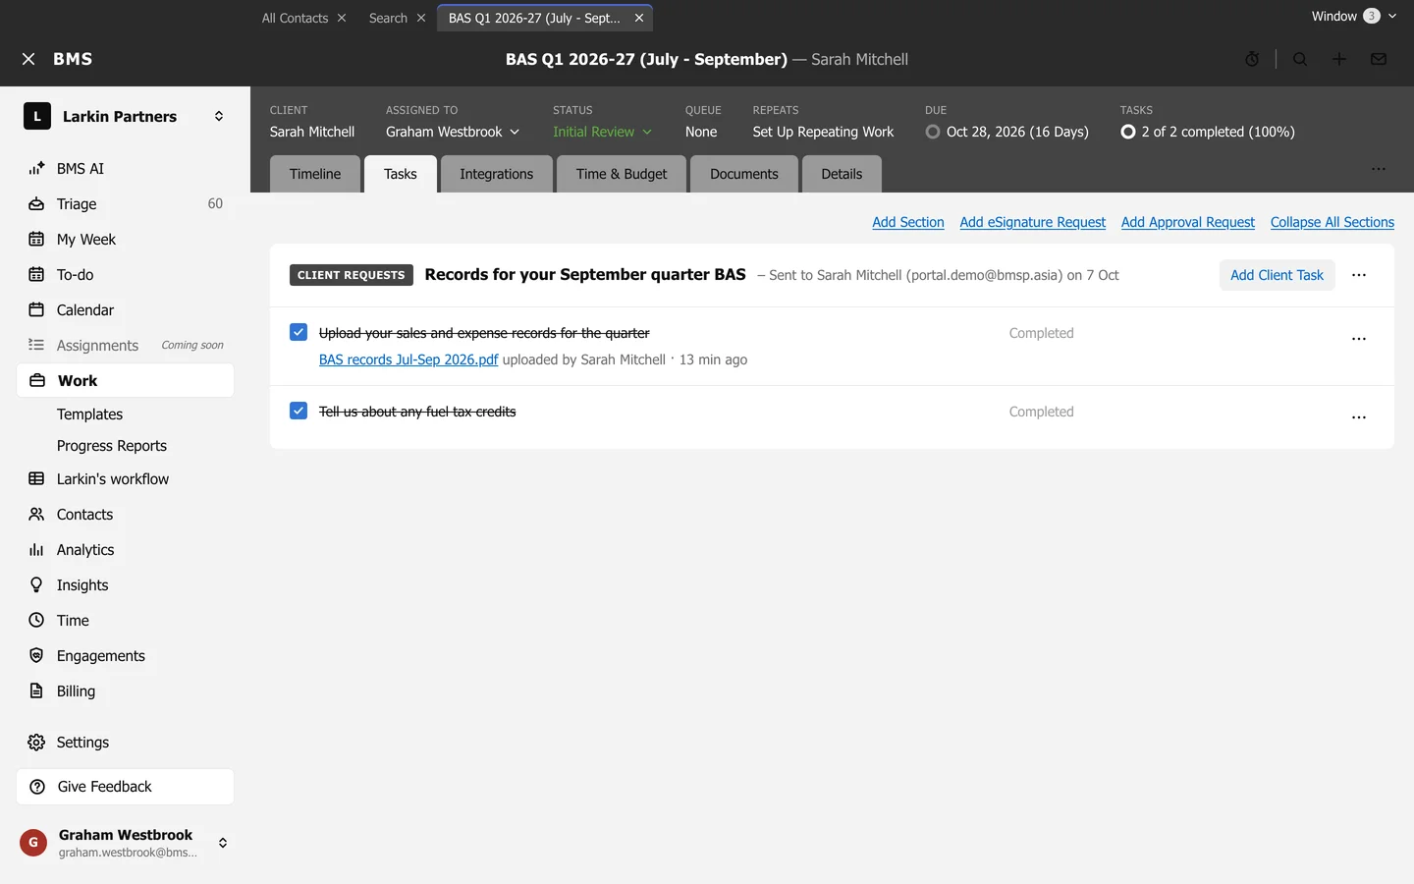Screen dimensions: 1414x884
Task: Click Add eSignature Request link
Action: tap(1033, 222)
